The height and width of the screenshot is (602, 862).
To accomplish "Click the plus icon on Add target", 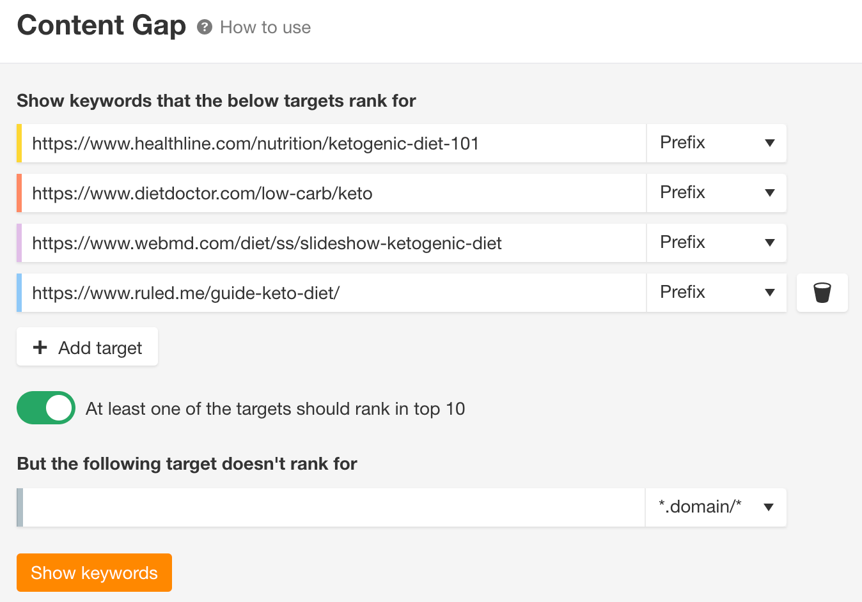I will coord(40,347).
